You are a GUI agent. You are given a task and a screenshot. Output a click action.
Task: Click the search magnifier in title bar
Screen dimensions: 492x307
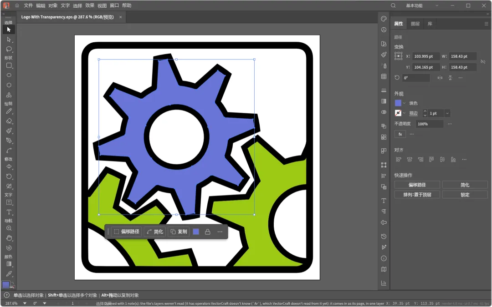pos(393,5)
